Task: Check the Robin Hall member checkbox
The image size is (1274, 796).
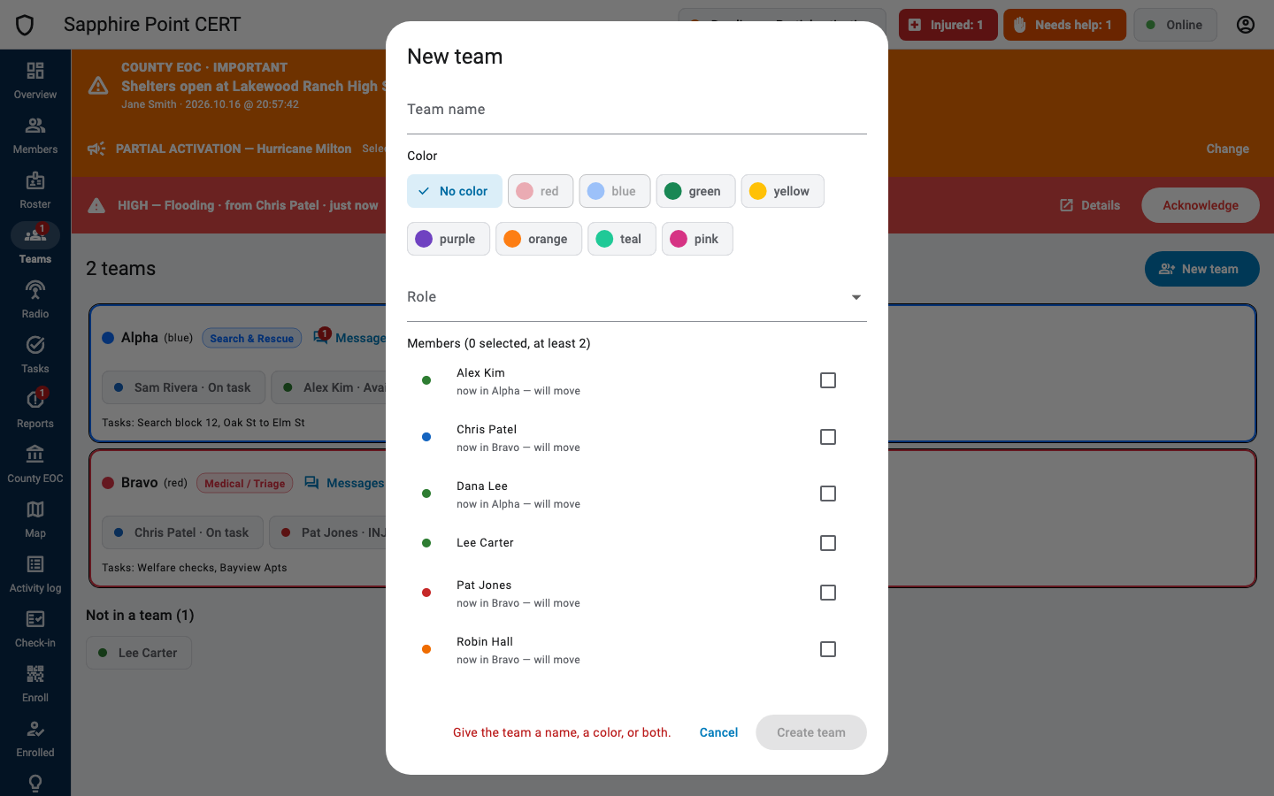Action: [x=828, y=649]
